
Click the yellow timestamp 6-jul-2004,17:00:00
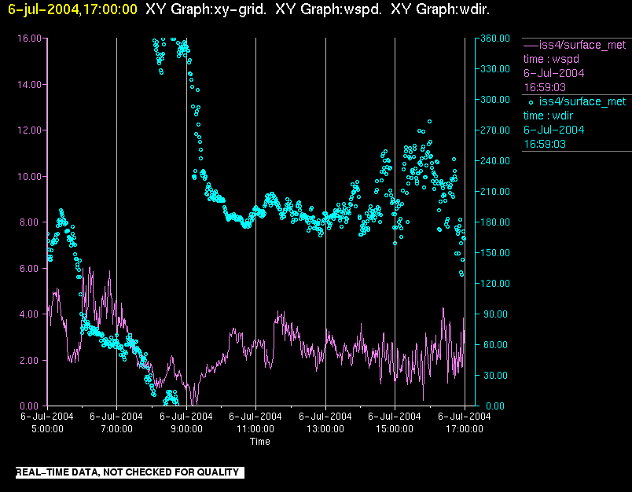click(72, 9)
